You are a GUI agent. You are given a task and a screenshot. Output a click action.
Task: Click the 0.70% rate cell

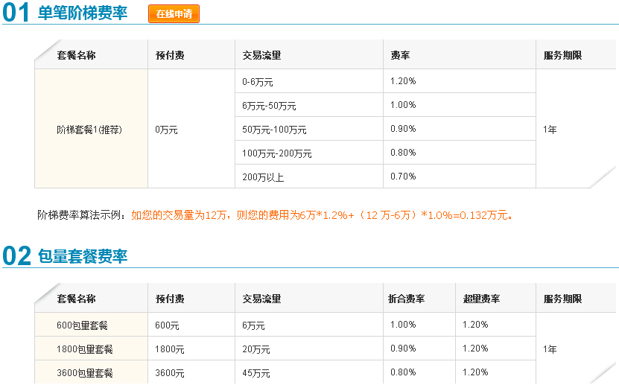pyautogui.click(x=403, y=176)
